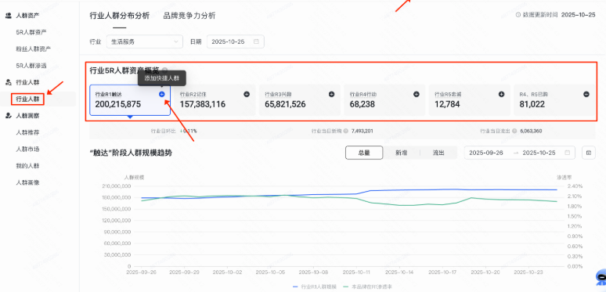Click the square icon button beside date range
The image size is (606, 292).
point(589,153)
